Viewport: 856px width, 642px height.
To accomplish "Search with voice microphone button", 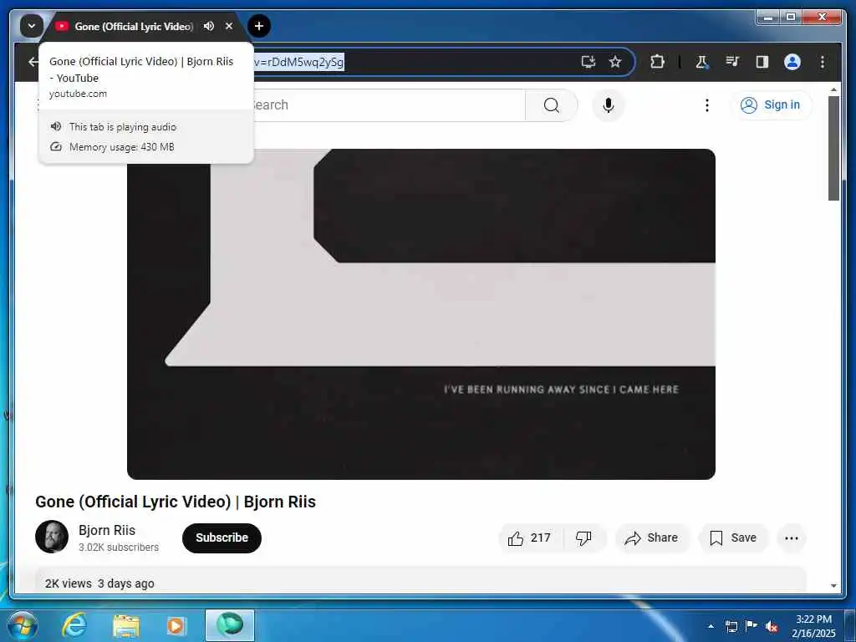I will point(609,104).
